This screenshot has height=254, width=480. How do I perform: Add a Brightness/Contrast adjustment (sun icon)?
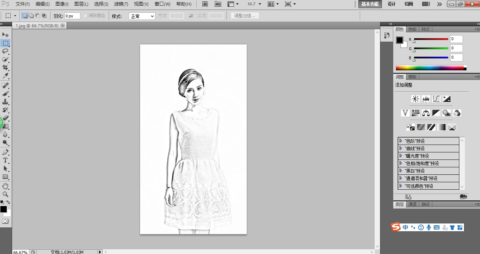(415, 99)
